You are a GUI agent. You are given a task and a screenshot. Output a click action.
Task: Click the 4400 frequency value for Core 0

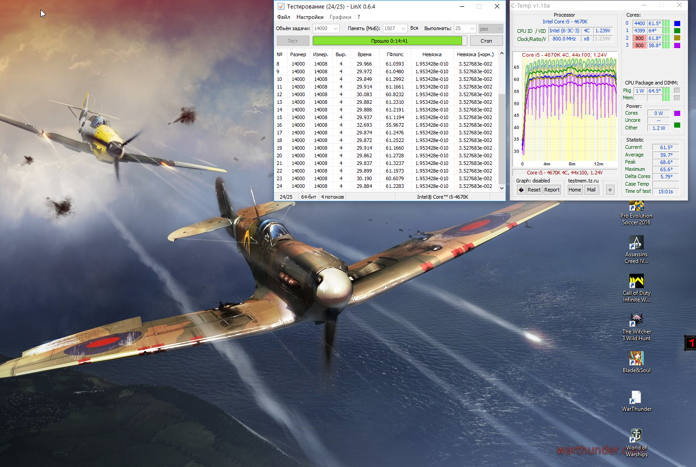[639, 23]
